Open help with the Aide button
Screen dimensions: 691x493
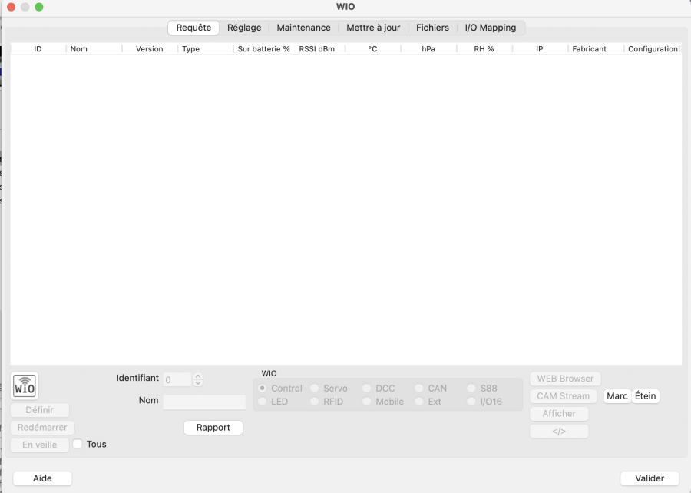(42, 478)
